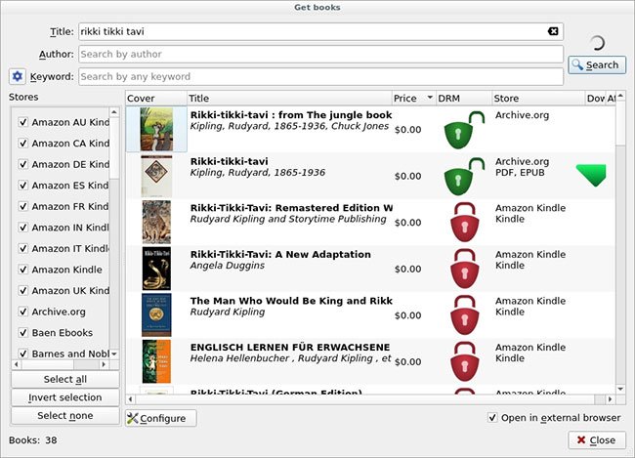
Task: Click stores list scroll down arrow
Action: (x=114, y=354)
